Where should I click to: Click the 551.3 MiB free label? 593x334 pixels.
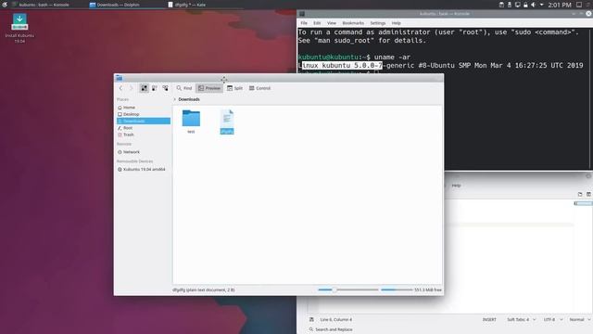pos(428,289)
